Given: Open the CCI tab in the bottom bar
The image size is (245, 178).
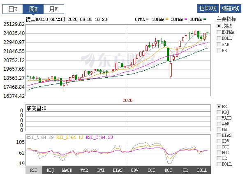Looking at the screenshot, I should click(x=152, y=170).
